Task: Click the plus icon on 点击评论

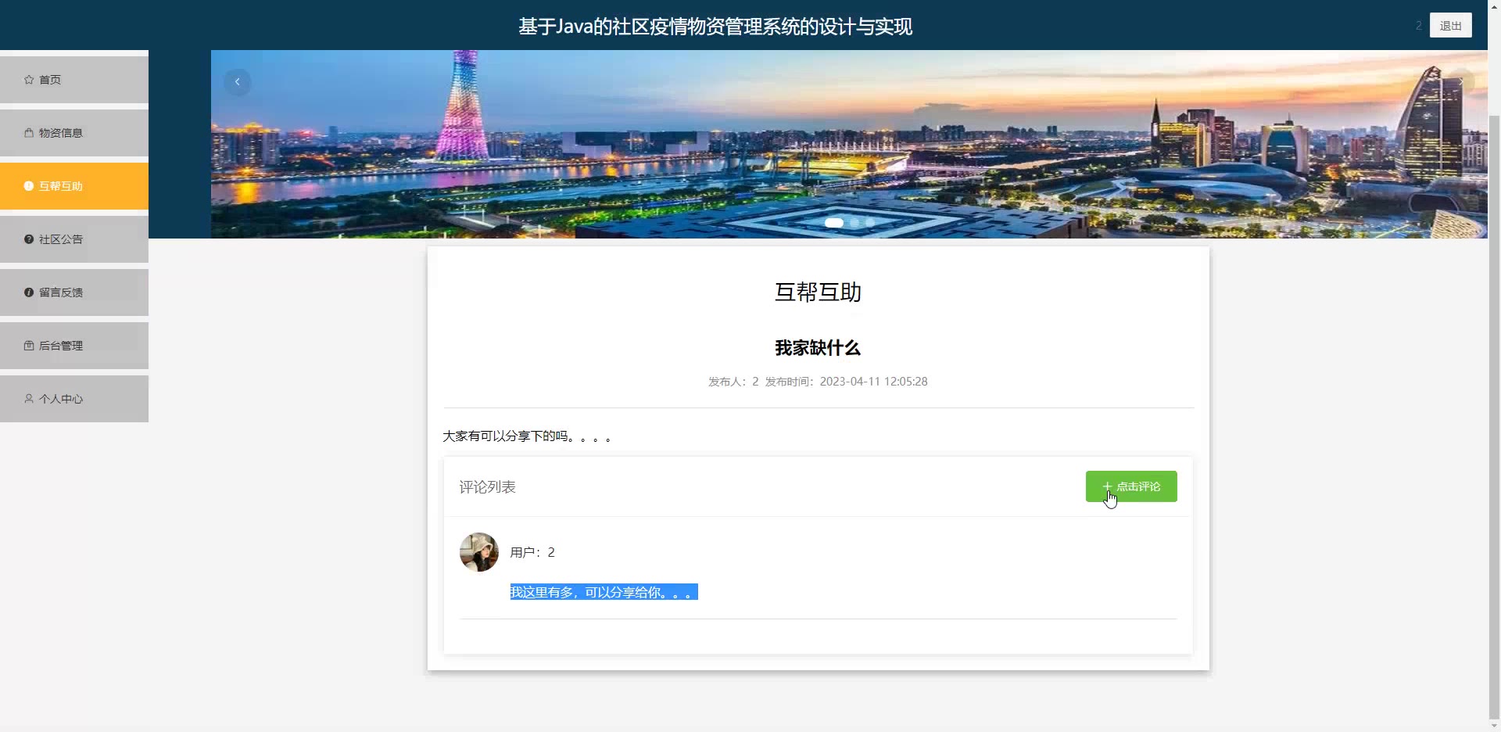Action: point(1107,486)
